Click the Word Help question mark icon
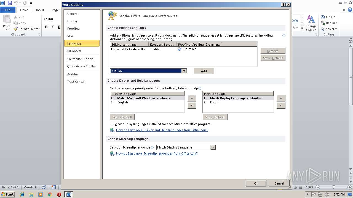 (350, 10)
